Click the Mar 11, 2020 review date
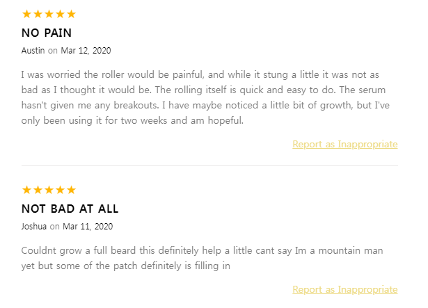Image resolution: width=428 pixels, height=308 pixels. pos(88,226)
